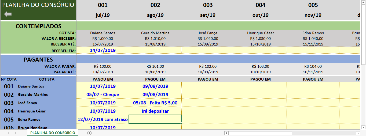Select the 'irá depositar' cell
Viewport: 366px width, 136px height.
tap(155, 111)
